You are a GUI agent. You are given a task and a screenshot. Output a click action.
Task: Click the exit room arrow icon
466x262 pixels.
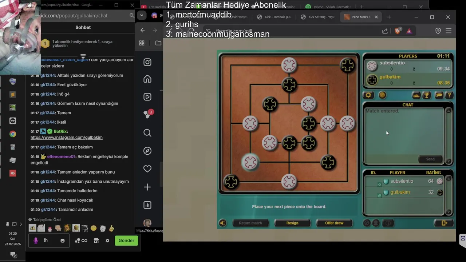pos(444,223)
